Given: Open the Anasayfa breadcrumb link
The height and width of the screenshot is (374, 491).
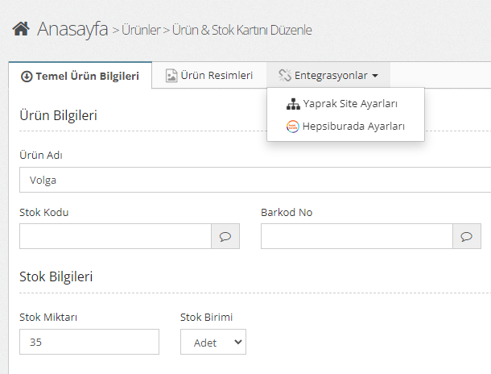Looking at the screenshot, I should 72,30.
